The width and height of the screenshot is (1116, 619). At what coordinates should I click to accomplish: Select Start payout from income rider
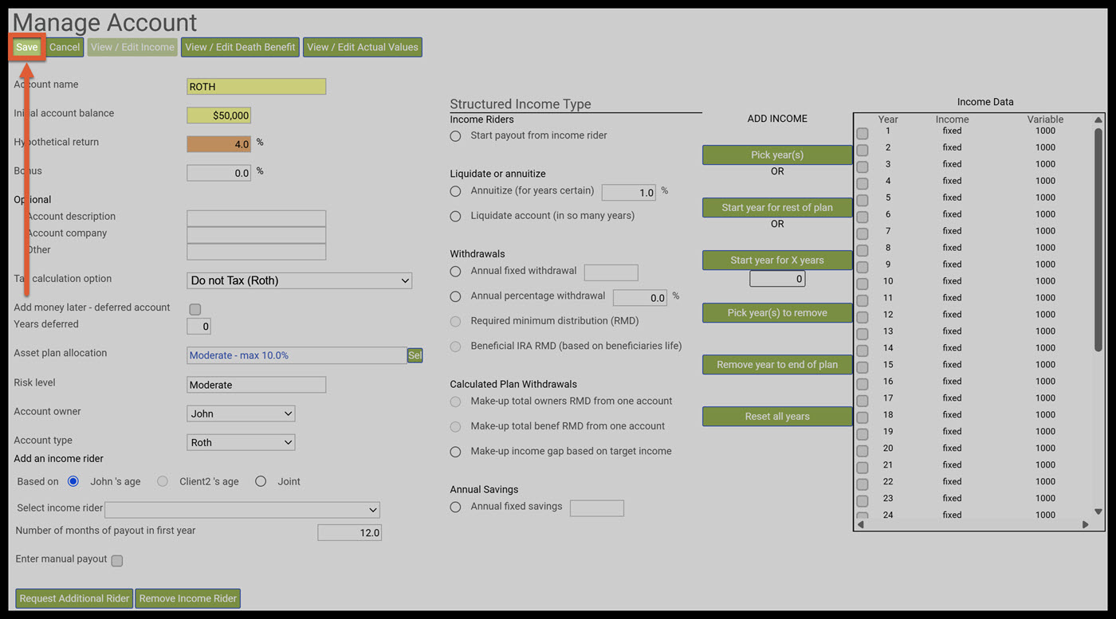coord(455,136)
